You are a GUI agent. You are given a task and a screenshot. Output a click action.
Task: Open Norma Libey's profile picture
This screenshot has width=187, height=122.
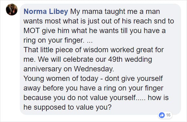pyautogui.click(x=12, y=10)
